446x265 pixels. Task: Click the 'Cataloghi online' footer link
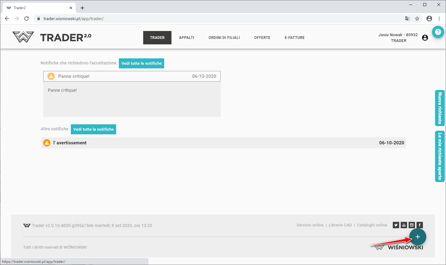[372, 225]
